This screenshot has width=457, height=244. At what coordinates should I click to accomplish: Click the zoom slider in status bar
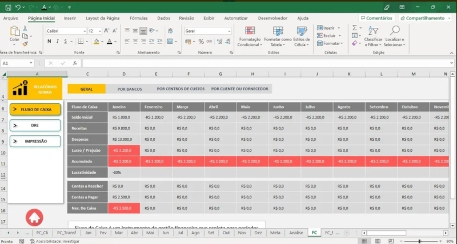point(420,241)
